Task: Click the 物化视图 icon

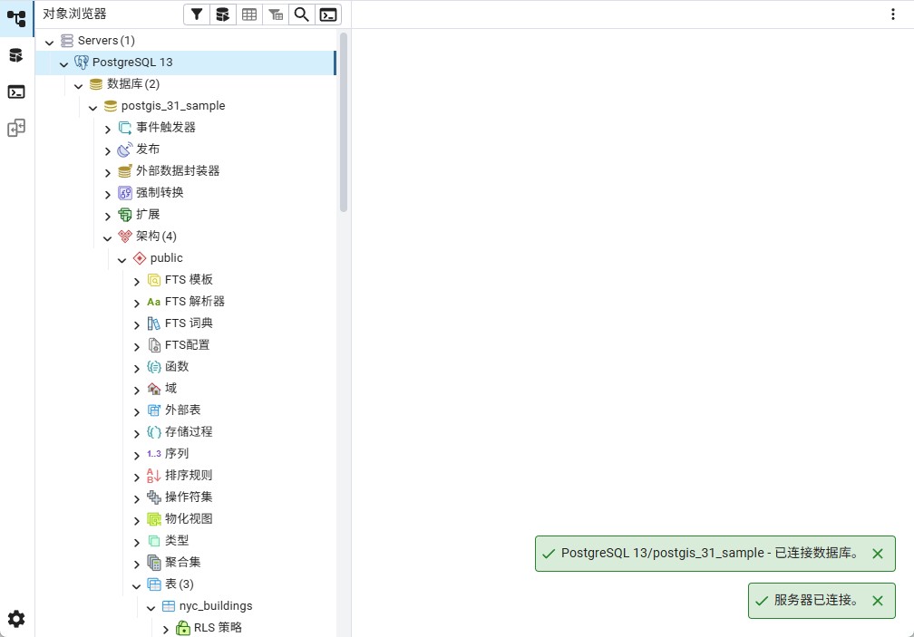Action: (x=154, y=519)
